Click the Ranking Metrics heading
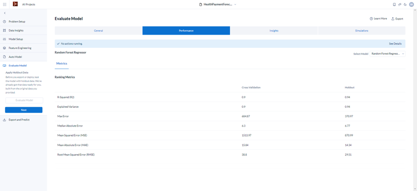 click(x=65, y=77)
